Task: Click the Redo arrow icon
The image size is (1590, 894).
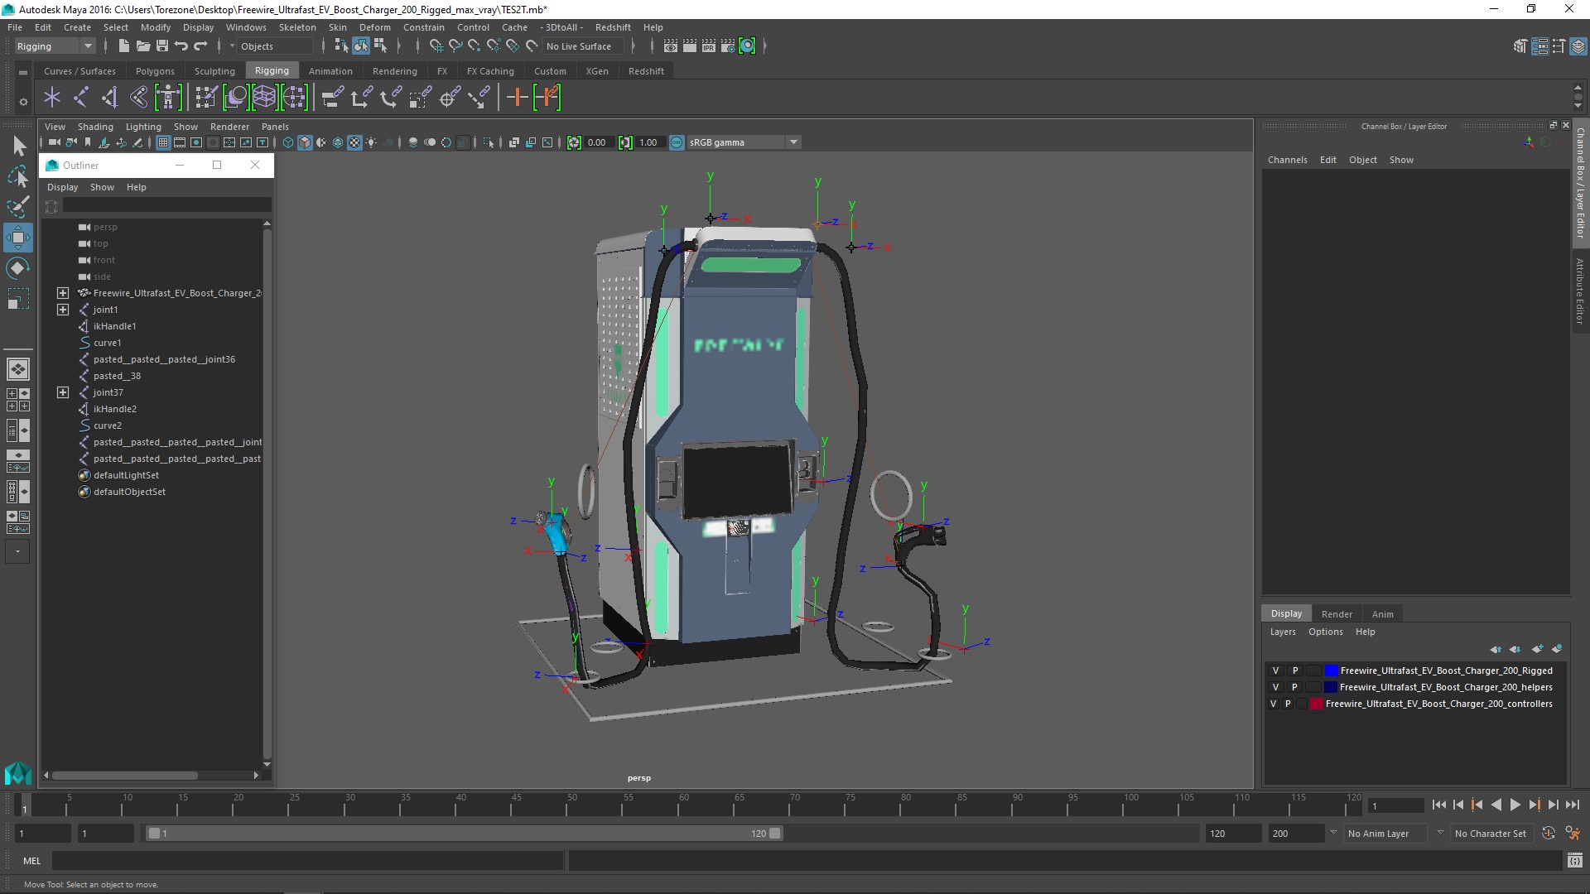Action: [200, 46]
